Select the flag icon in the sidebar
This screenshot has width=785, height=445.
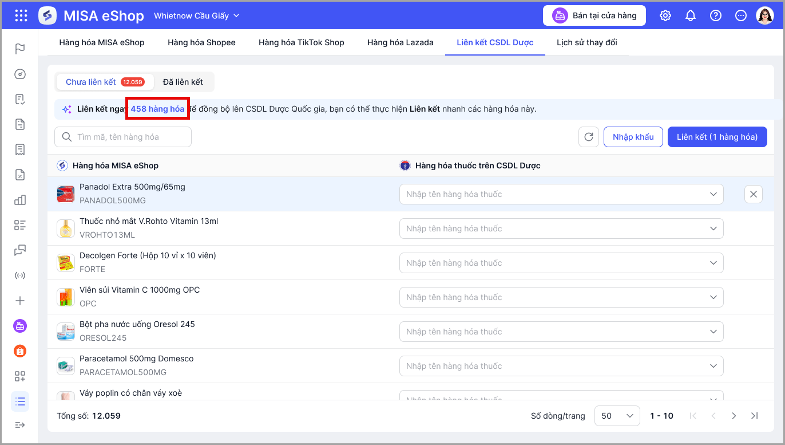20,49
